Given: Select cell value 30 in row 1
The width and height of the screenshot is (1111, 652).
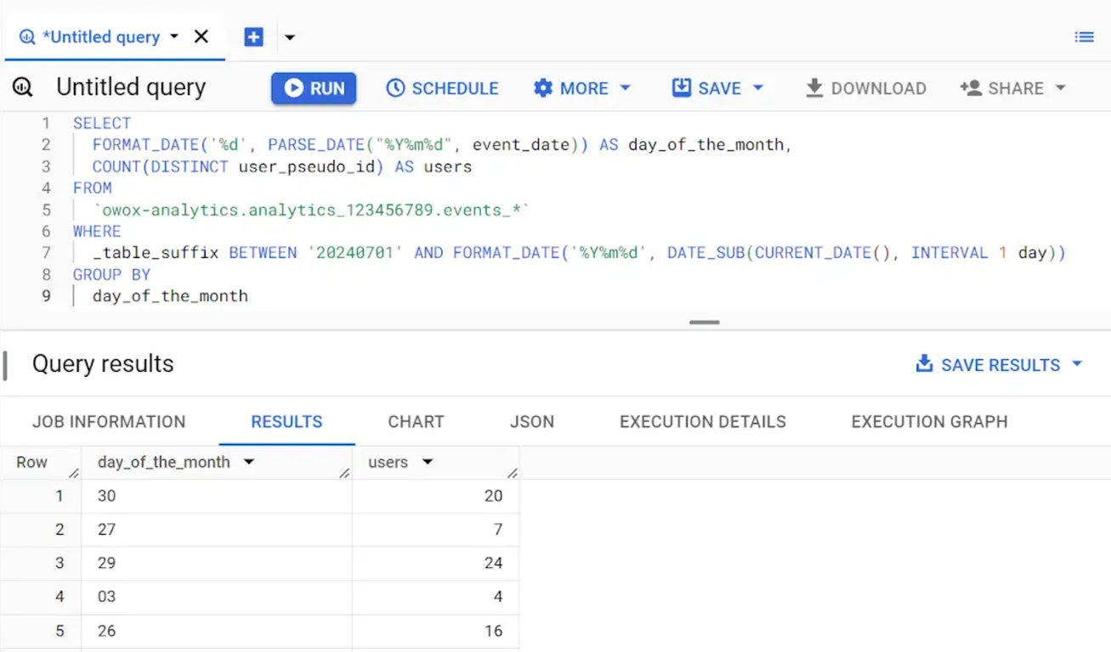Looking at the screenshot, I should coord(106,496).
